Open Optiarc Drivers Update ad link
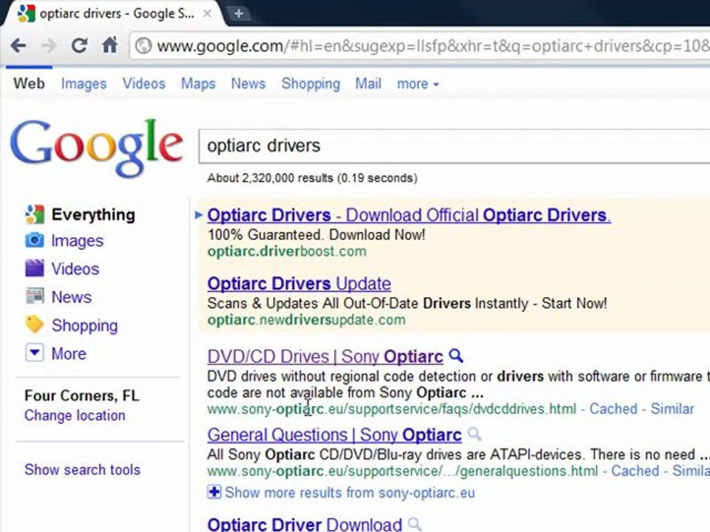The height and width of the screenshot is (532, 710). pyautogui.click(x=300, y=284)
